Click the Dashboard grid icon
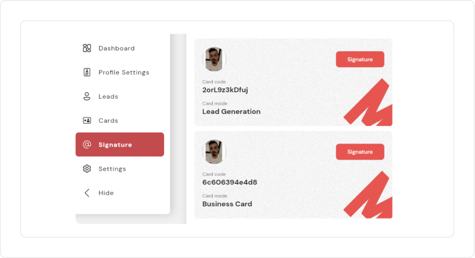The height and width of the screenshot is (258, 475). point(87,48)
